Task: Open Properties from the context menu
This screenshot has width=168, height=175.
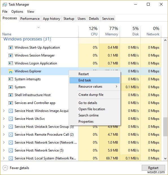Action: pyautogui.click(x=95, y=122)
